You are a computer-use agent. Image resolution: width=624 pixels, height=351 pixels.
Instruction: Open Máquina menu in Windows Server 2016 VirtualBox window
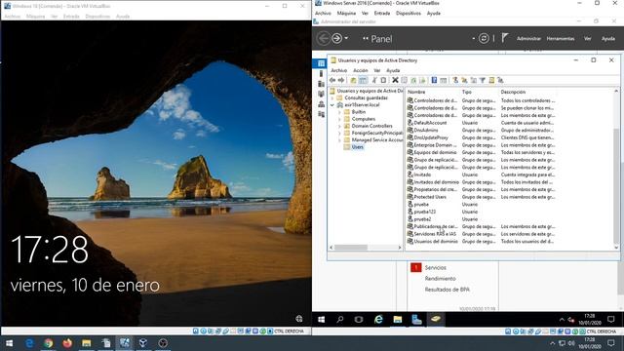tap(346, 13)
